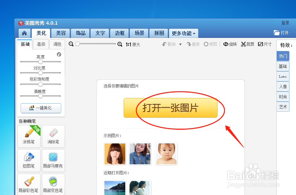Viewport: 296px width, 195px height.
Task: Select the Lomo effects category
Action: coord(283,76)
